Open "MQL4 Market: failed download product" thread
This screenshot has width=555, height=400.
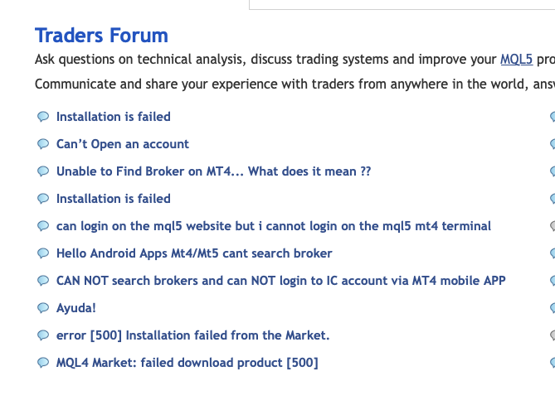(x=187, y=363)
